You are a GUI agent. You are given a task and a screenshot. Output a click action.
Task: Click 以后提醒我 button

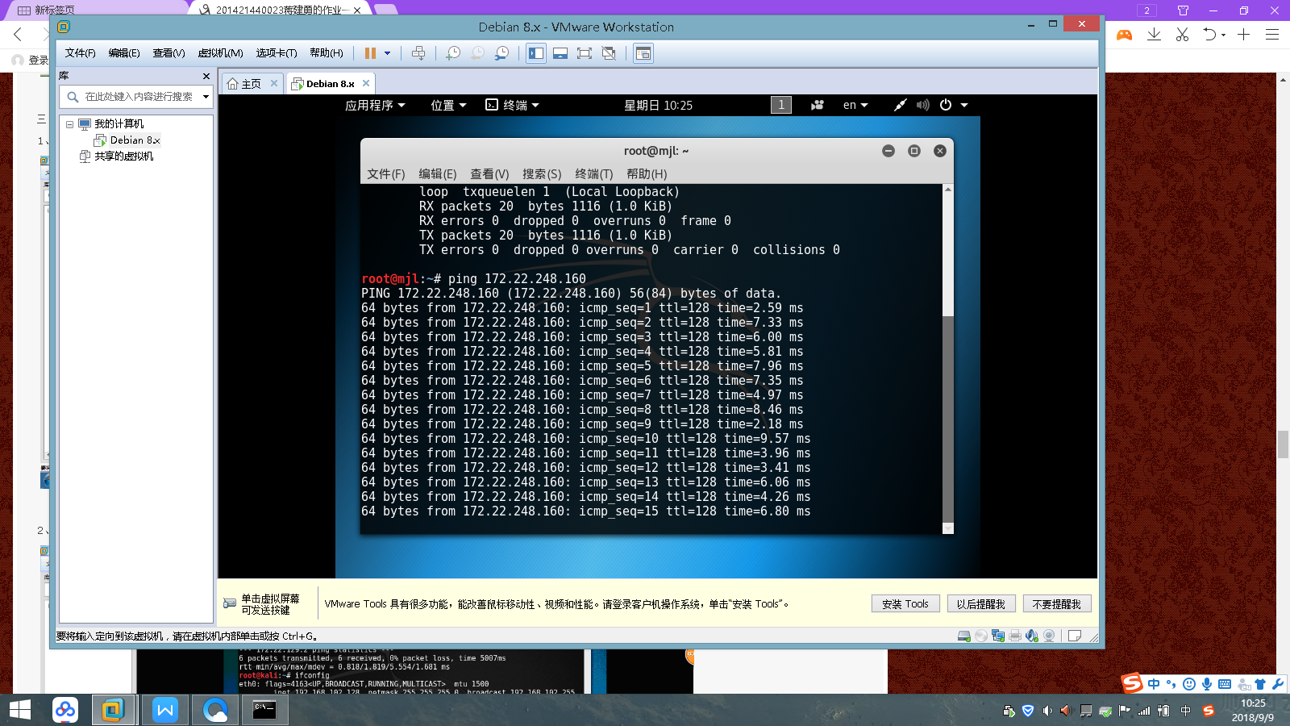981,604
